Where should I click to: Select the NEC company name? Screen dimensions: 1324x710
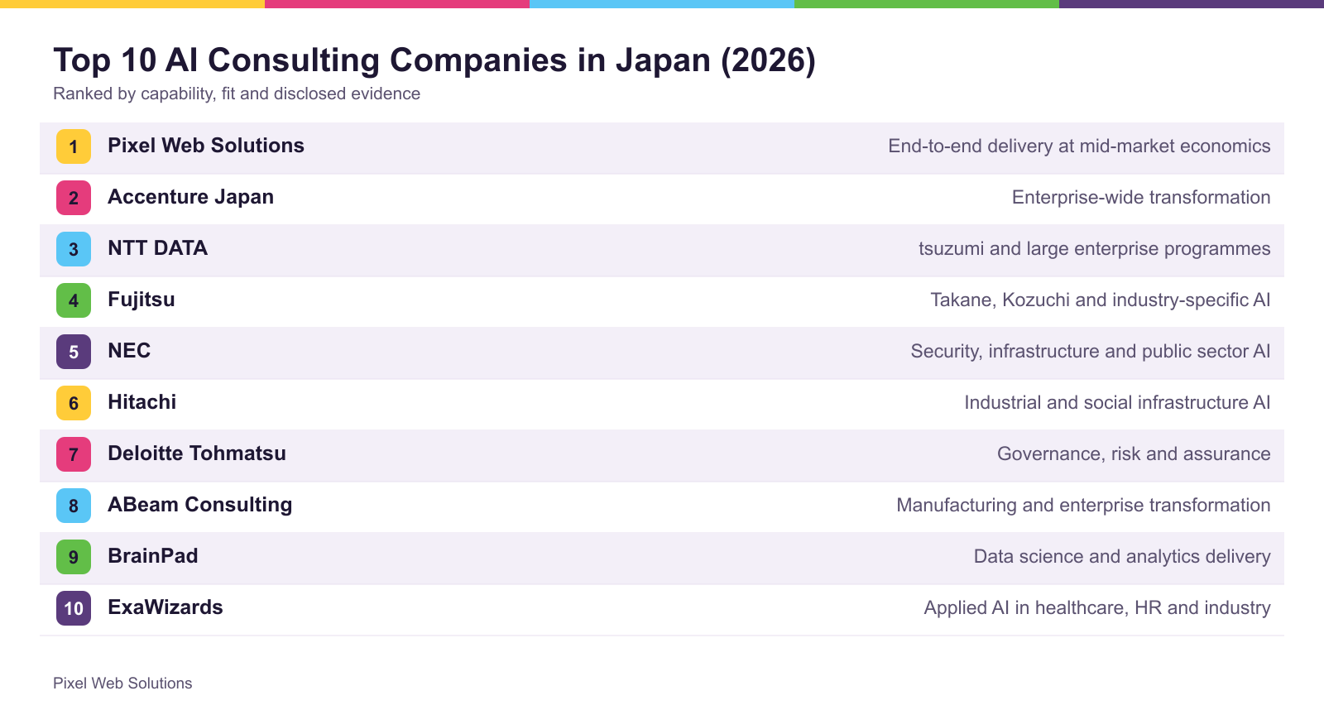click(x=129, y=351)
